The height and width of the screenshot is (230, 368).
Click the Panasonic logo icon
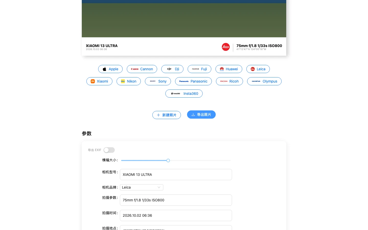click(x=184, y=81)
